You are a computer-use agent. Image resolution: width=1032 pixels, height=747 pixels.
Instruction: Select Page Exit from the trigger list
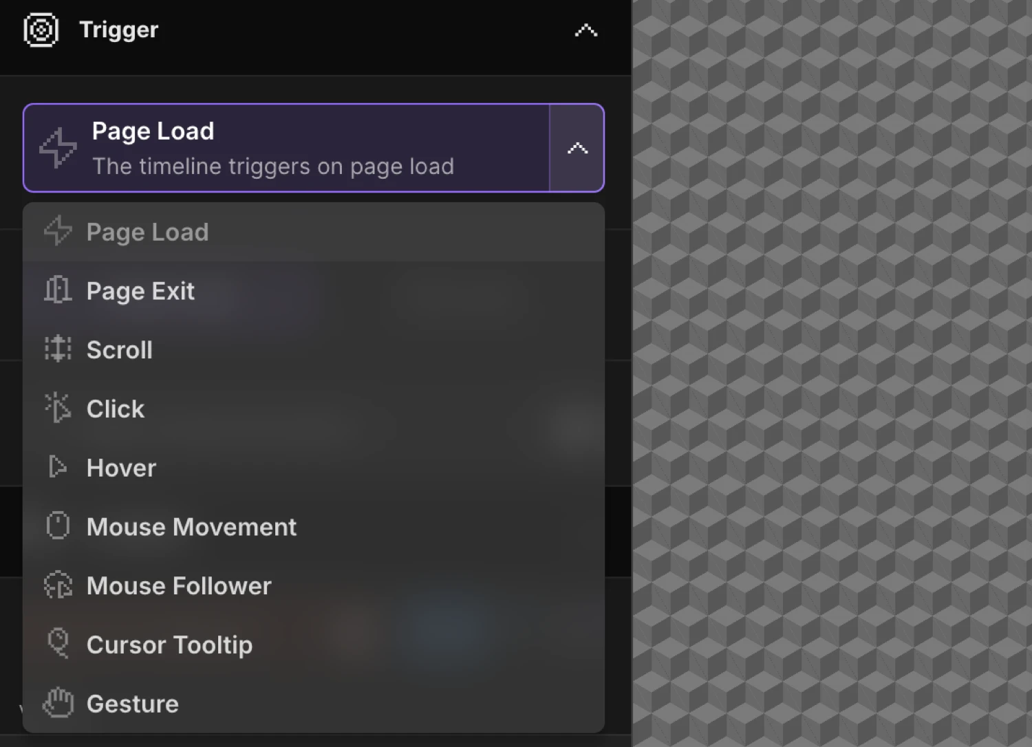140,290
